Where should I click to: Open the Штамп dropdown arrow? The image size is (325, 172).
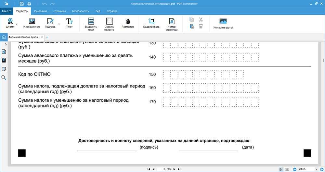[17, 24]
